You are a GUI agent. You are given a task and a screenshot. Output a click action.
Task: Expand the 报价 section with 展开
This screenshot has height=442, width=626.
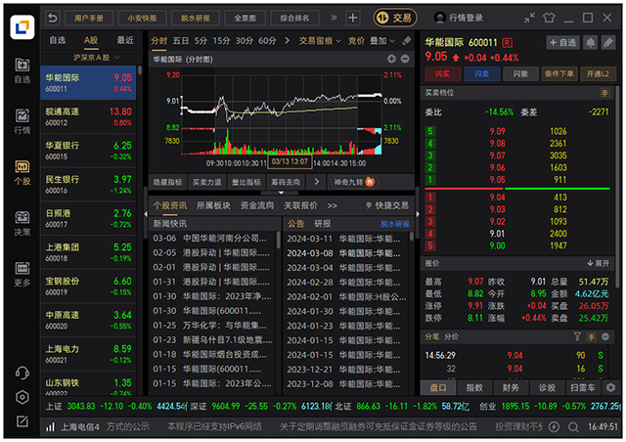[x=598, y=263]
